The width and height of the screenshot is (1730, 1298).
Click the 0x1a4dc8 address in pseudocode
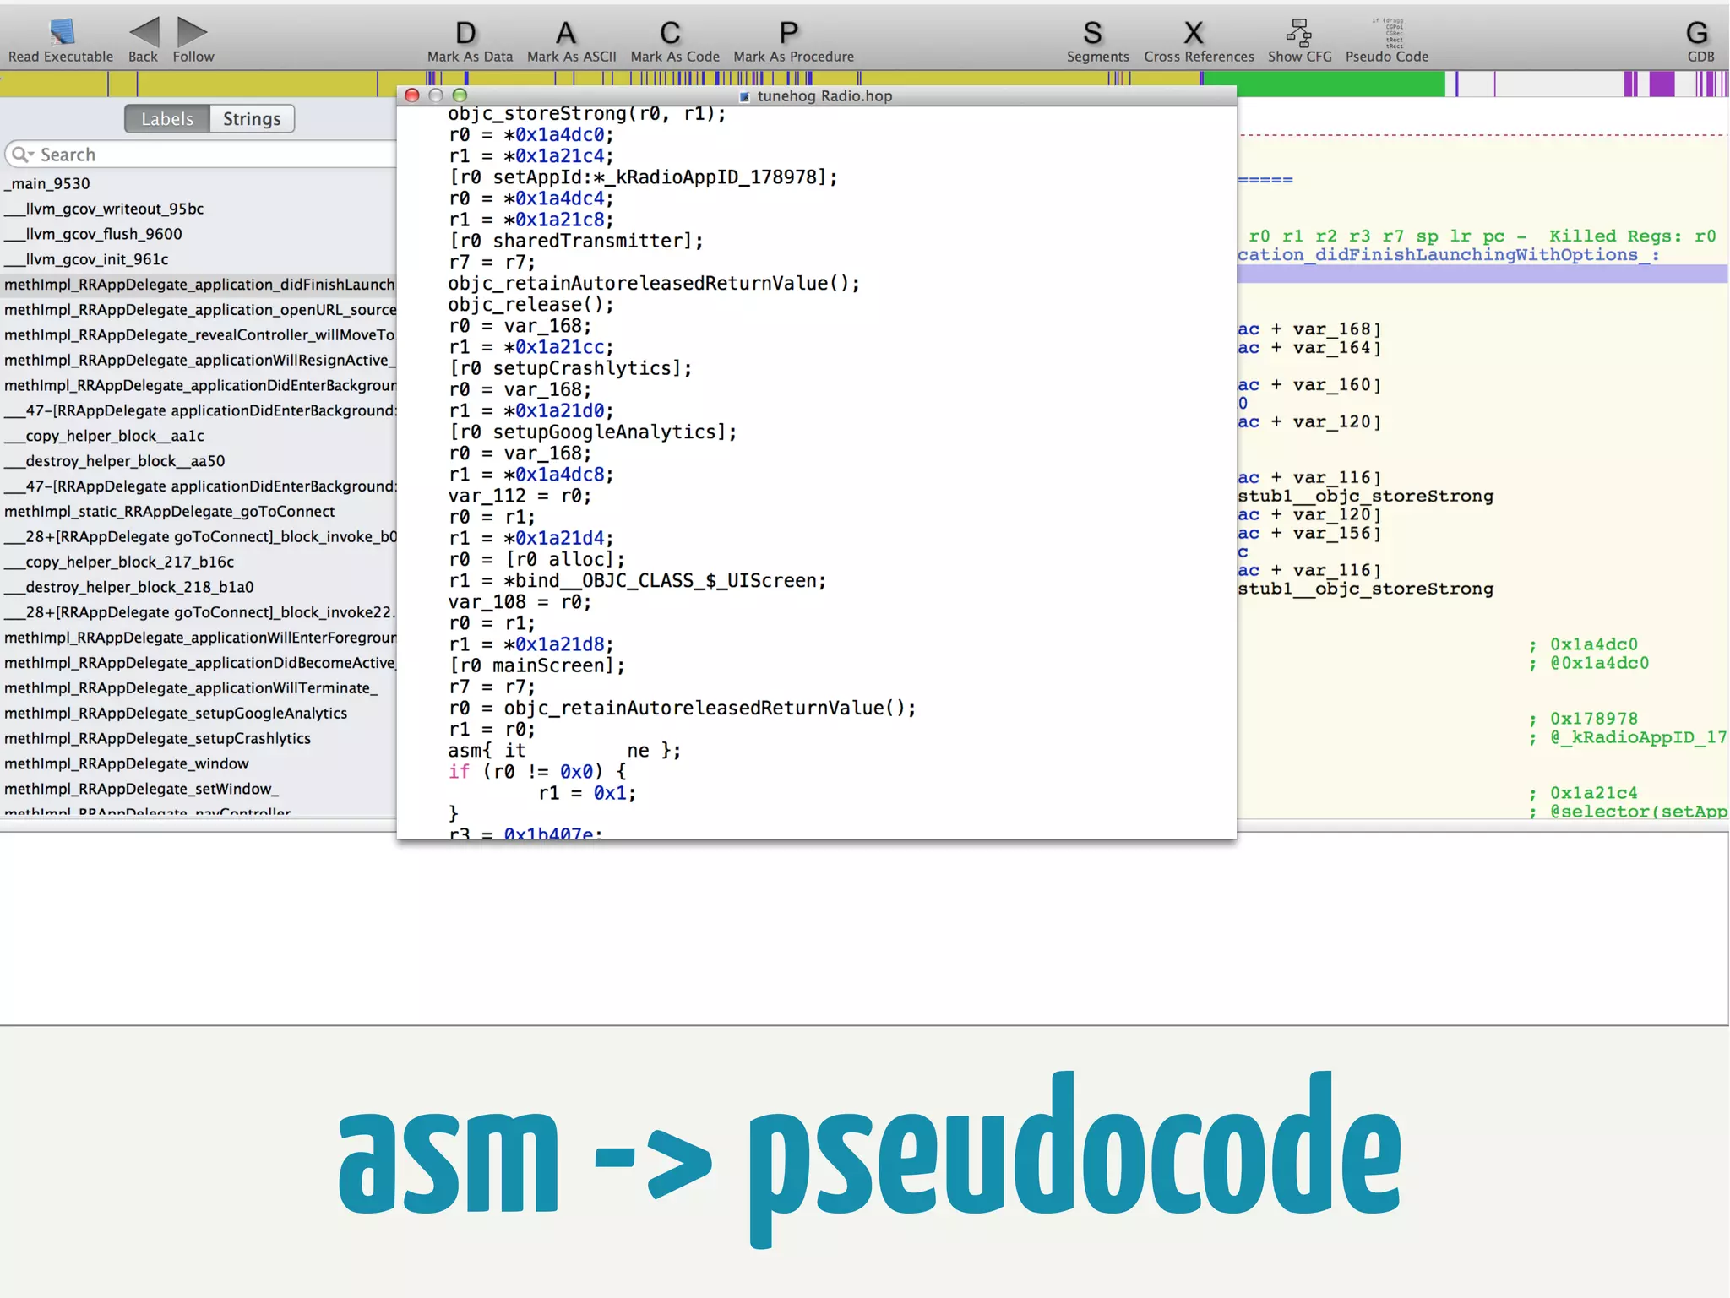pos(560,475)
